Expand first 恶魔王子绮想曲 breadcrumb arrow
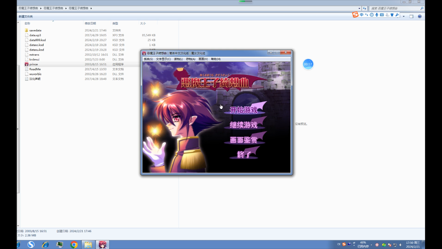Screen dimensions: 442x249 [x=41, y=8]
